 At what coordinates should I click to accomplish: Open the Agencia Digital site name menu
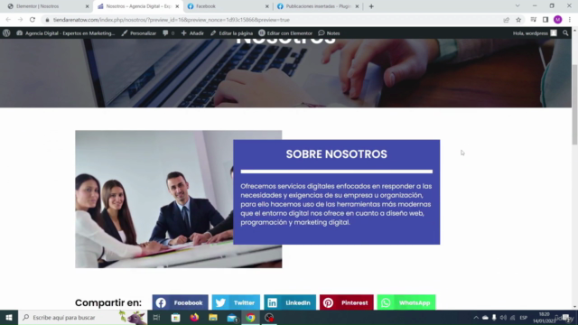pos(66,33)
